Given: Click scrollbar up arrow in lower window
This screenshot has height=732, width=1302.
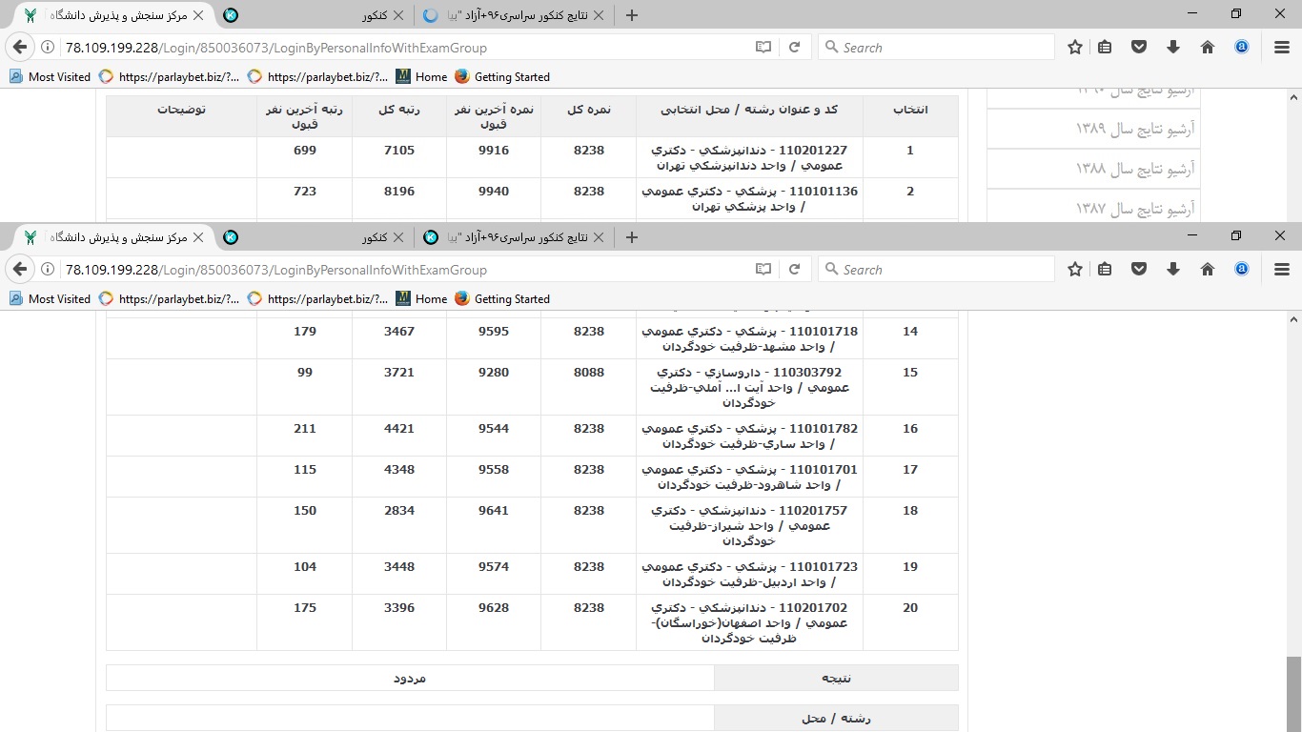Looking at the screenshot, I should pos(1293,319).
